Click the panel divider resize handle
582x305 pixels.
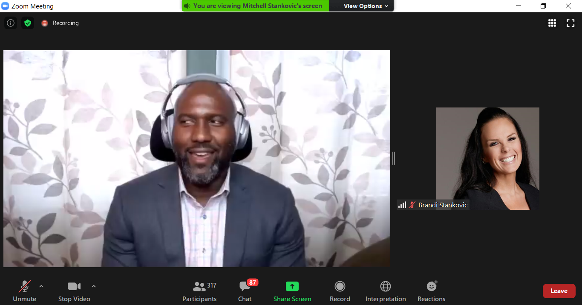coord(394,158)
